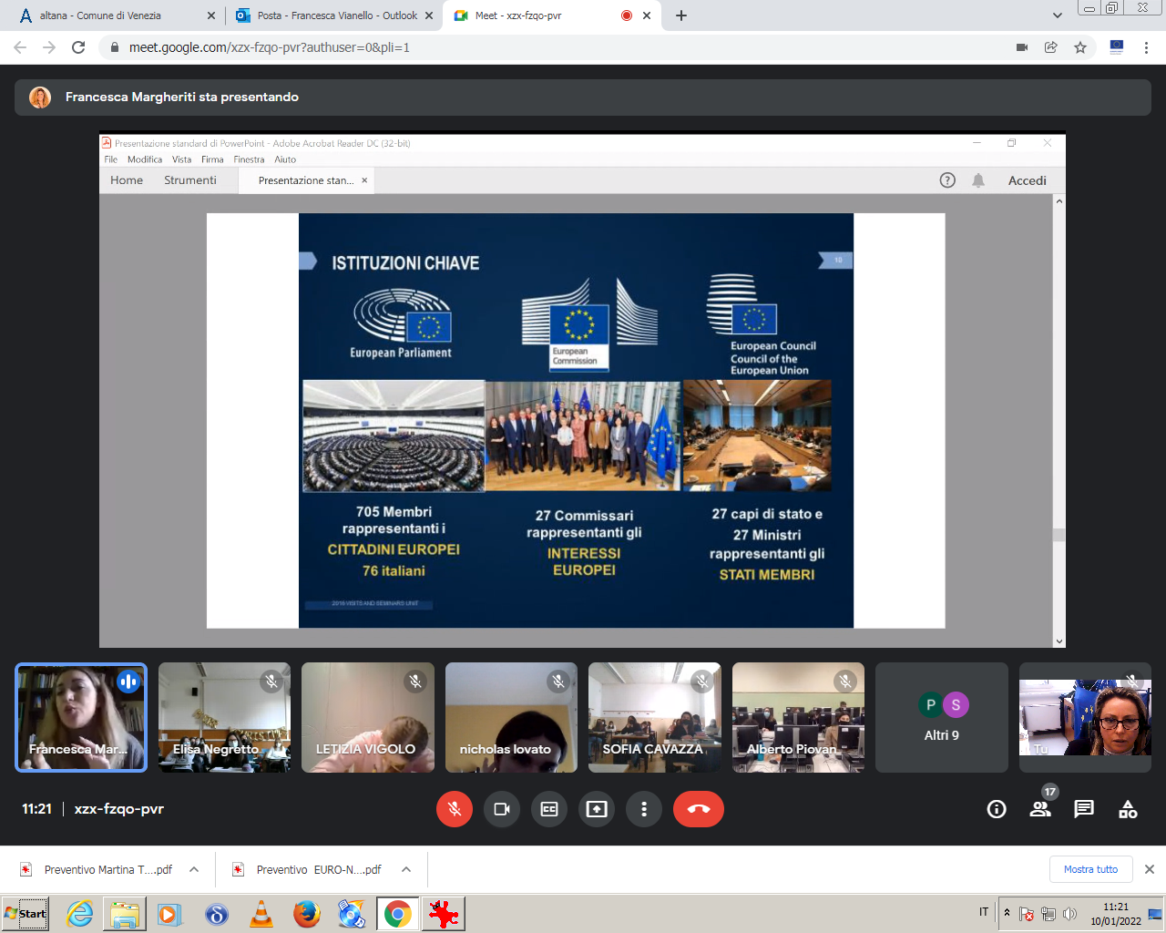
Task: Select SOFIA CAVAZZA video tile
Action: coord(655,718)
